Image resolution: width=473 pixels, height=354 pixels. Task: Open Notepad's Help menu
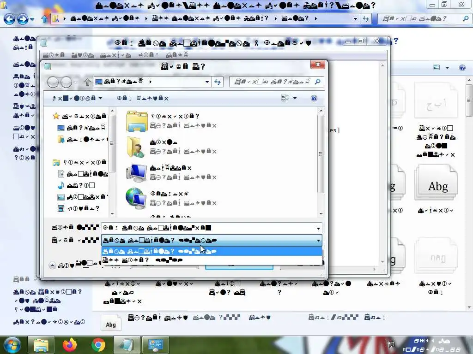pyautogui.click(x=177, y=55)
